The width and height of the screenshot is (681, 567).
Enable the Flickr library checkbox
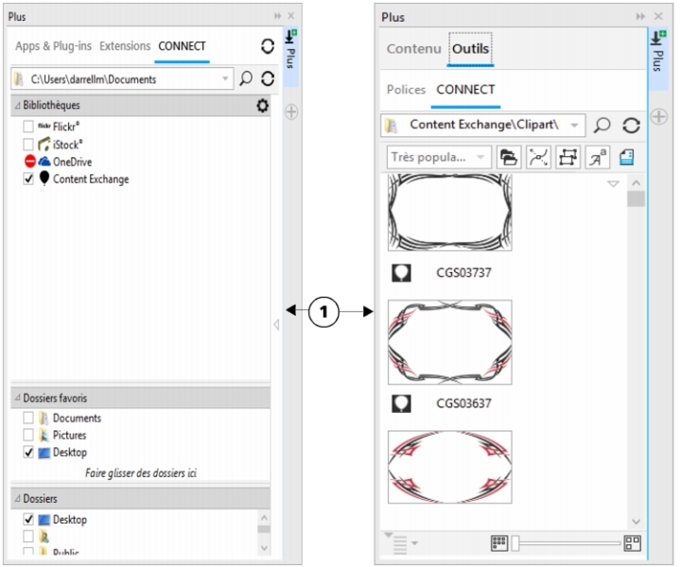coord(28,126)
